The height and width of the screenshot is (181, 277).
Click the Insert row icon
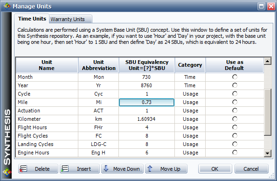tap(65, 168)
